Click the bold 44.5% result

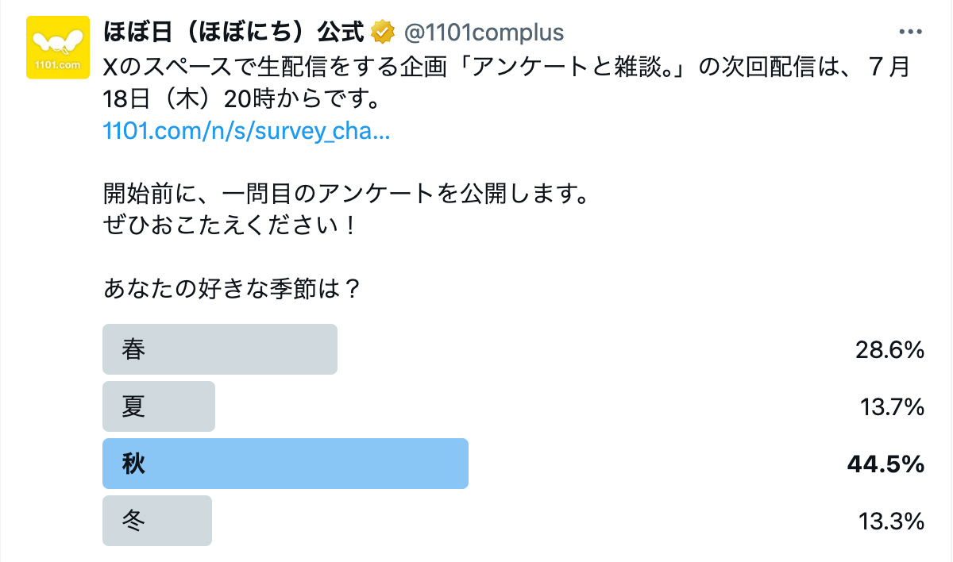885,464
